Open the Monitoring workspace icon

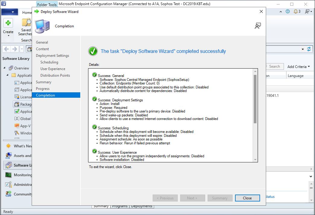pos(8,175)
